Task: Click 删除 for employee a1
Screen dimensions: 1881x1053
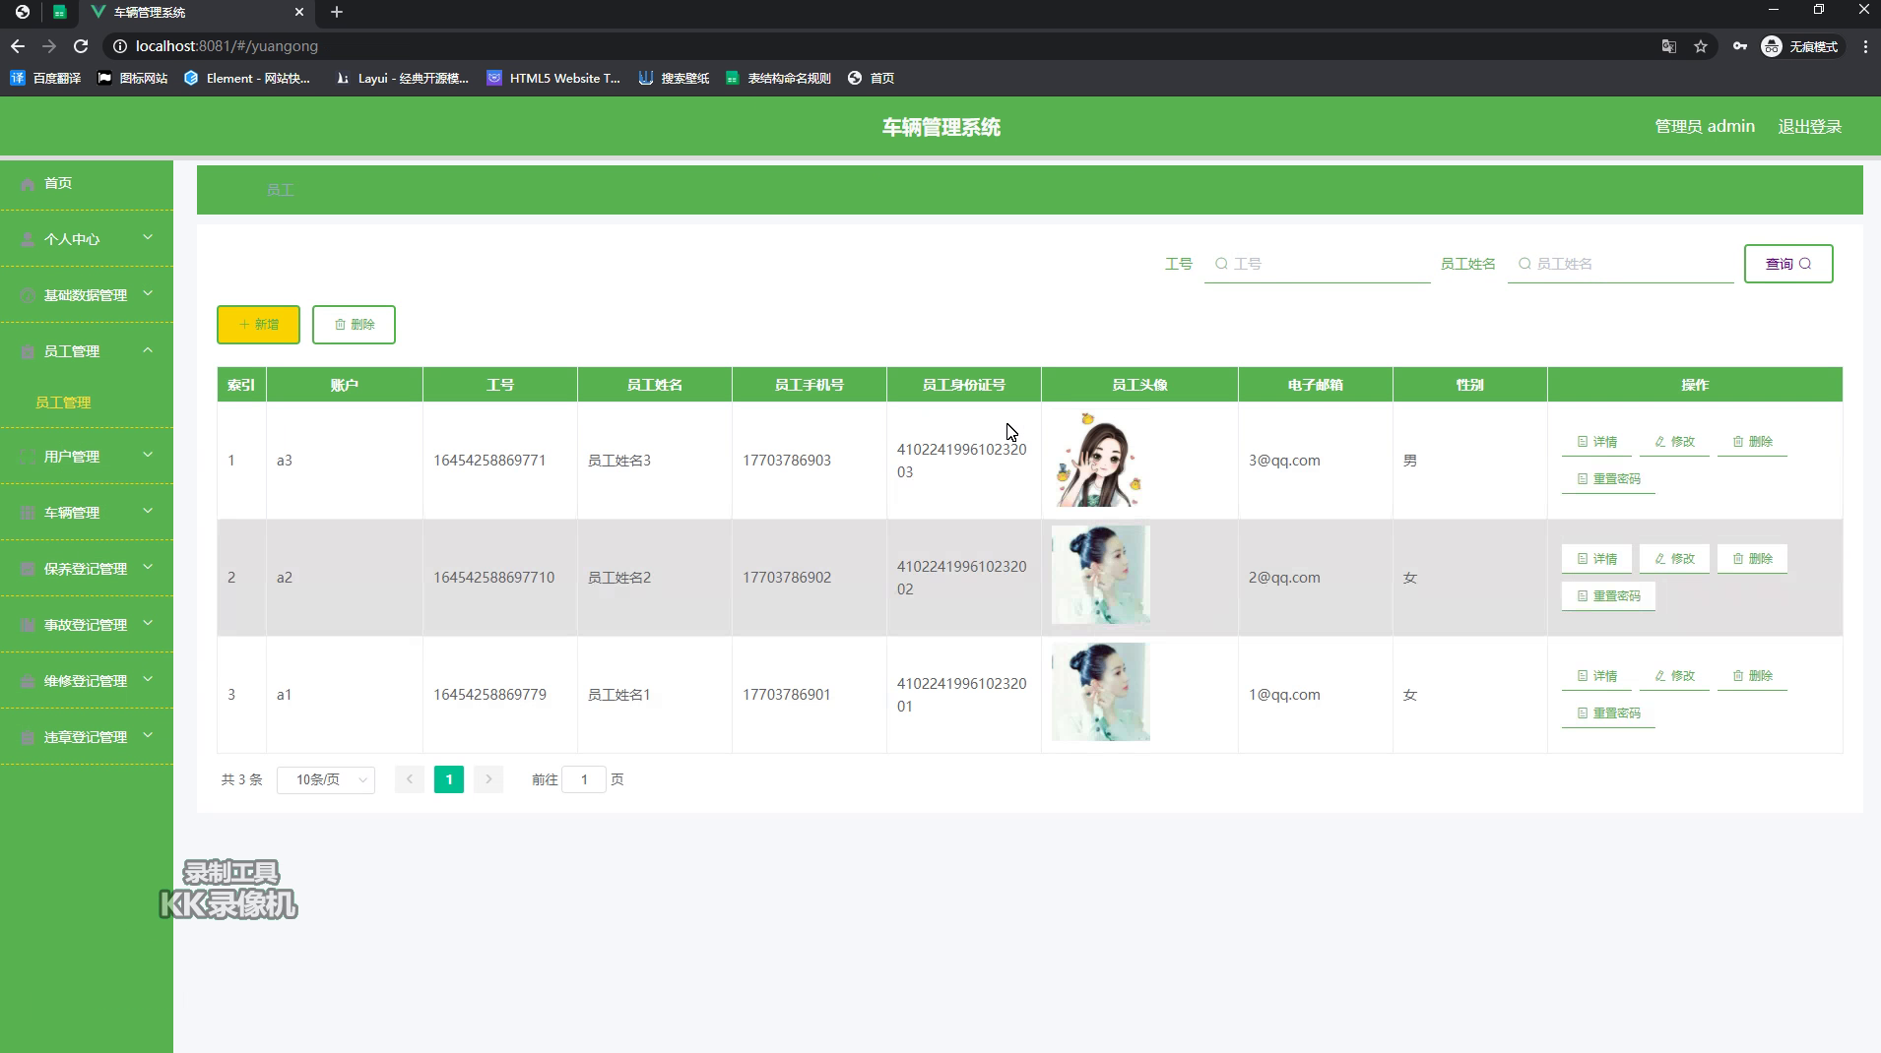Action: point(1752,676)
